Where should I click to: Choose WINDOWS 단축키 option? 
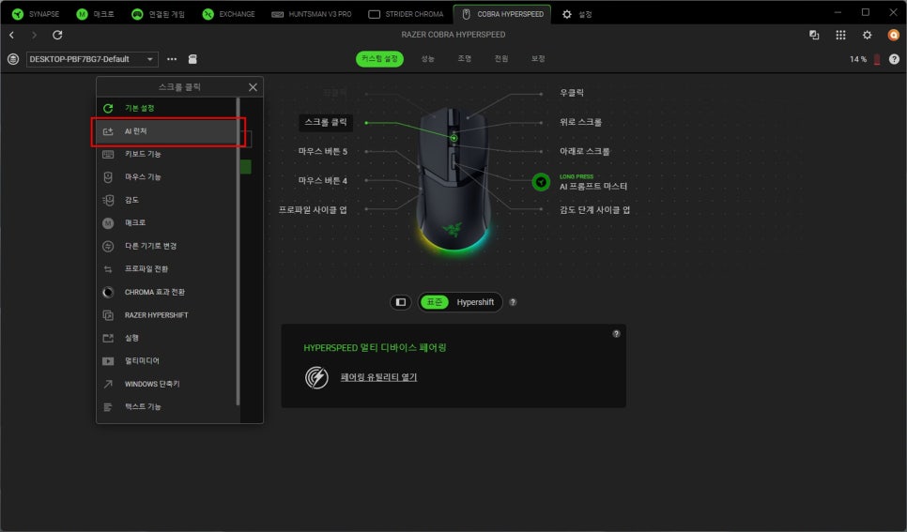pyautogui.click(x=166, y=384)
